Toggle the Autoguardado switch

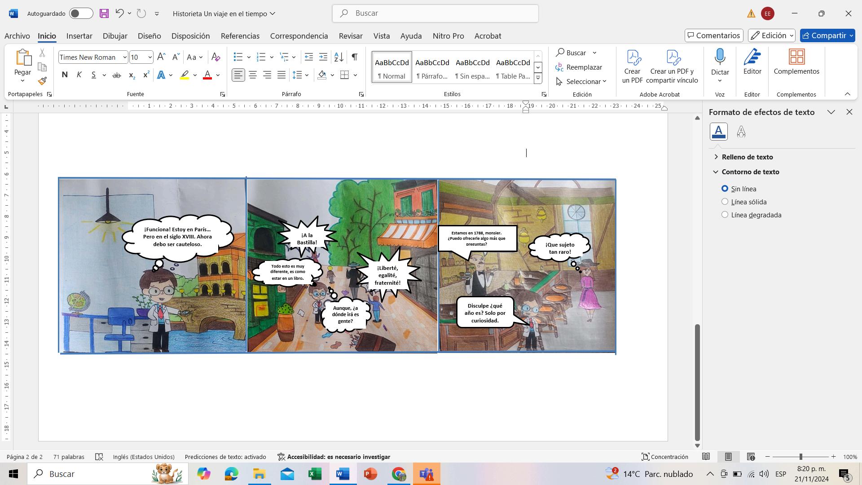pyautogui.click(x=81, y=13)
